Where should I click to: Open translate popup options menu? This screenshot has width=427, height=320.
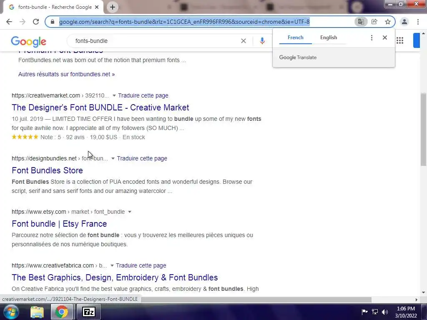coord(372,37)
